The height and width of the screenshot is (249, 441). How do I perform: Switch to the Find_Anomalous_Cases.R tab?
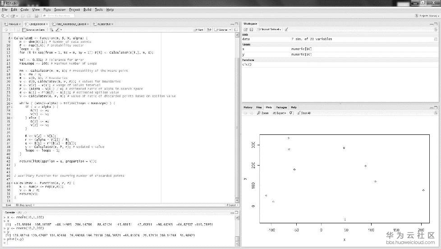tap(70, 24)
